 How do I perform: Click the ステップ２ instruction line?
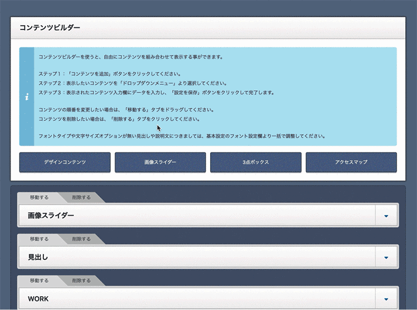coord(132,83)
